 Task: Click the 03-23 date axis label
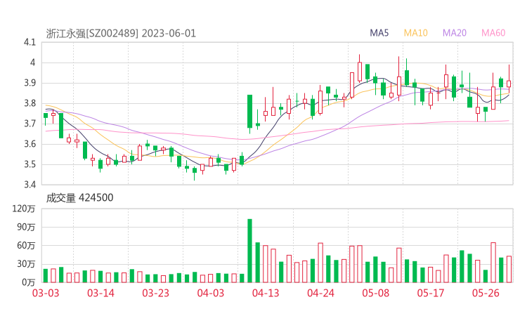pos(155,293)
